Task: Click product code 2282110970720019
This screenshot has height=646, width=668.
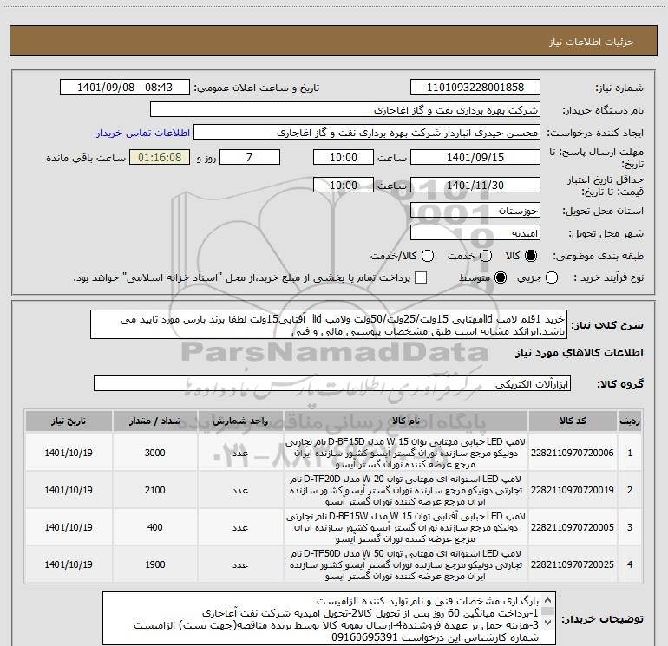Action: 573,490
